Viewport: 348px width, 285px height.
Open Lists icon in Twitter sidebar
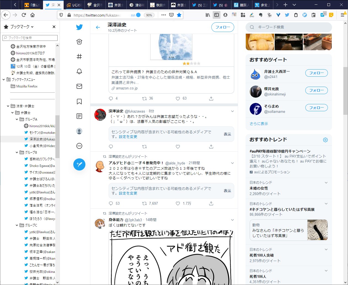point(79,116)
